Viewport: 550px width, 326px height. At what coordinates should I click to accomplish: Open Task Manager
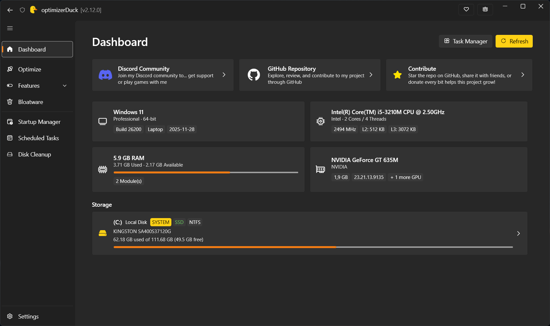[466, 41]
